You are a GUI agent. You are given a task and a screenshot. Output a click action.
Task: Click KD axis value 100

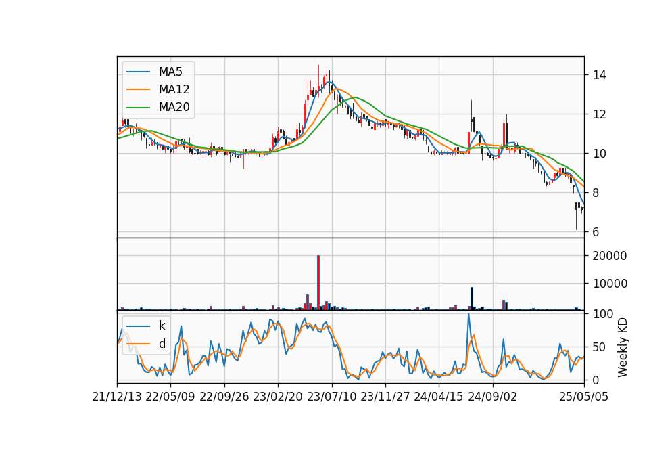coord(603,314)
